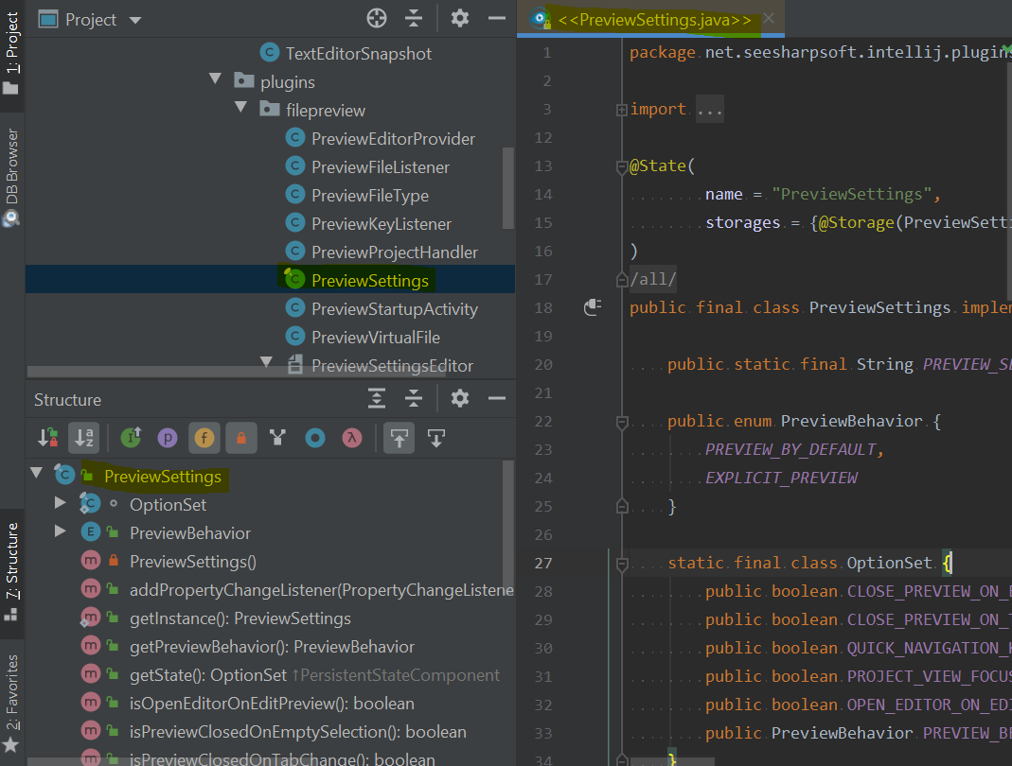Expand the folded import statements on line 3
This screenshot has width=1012, height=766.
[709, 109]
